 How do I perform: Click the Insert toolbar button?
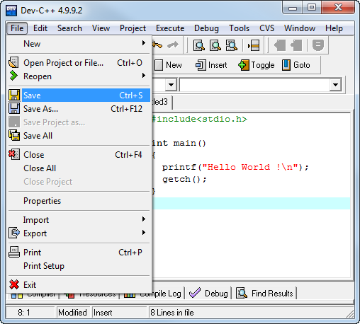[x=211, y=65]
